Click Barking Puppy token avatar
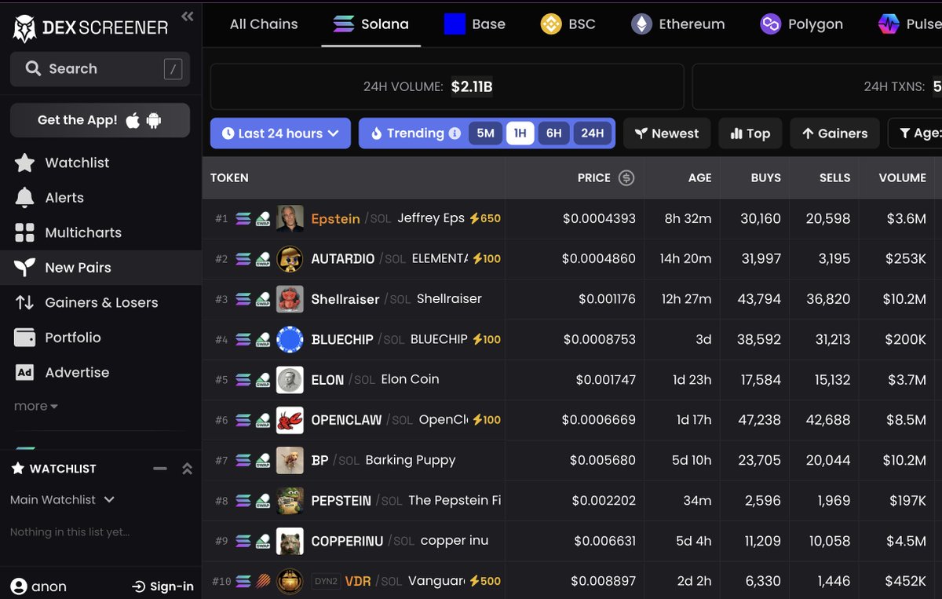The height and width of the screenshot is (599, 942). [x=290, y=460]
